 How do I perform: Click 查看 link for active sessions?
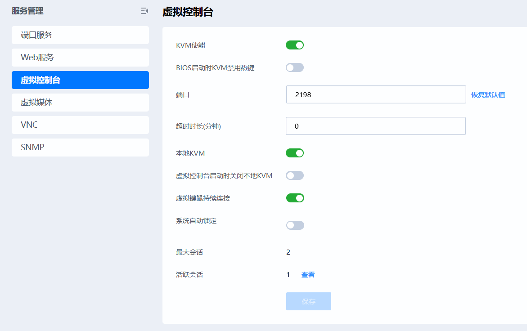308,275
